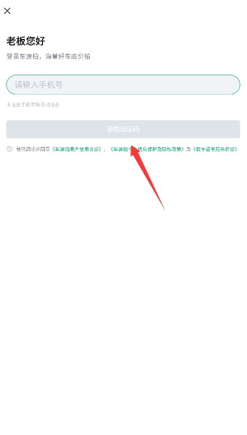
Task: View the user usage agreement in green
Action: tap(76, 149)
